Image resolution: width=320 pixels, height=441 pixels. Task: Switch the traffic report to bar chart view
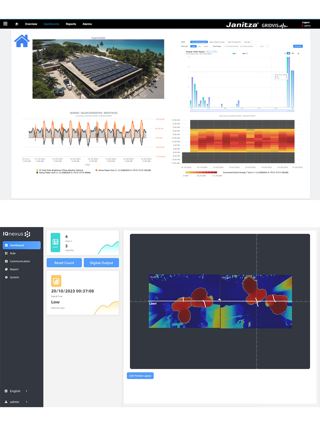pos(288,53)
